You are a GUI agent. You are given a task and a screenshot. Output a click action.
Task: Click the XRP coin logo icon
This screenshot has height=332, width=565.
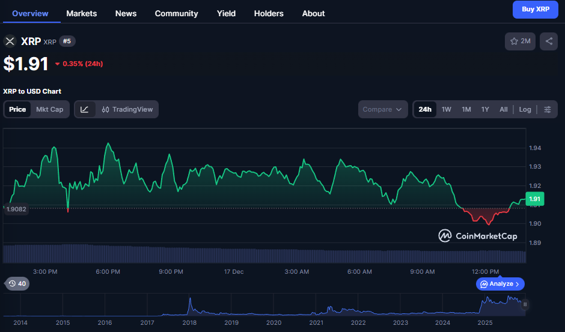tap(10, 41)
